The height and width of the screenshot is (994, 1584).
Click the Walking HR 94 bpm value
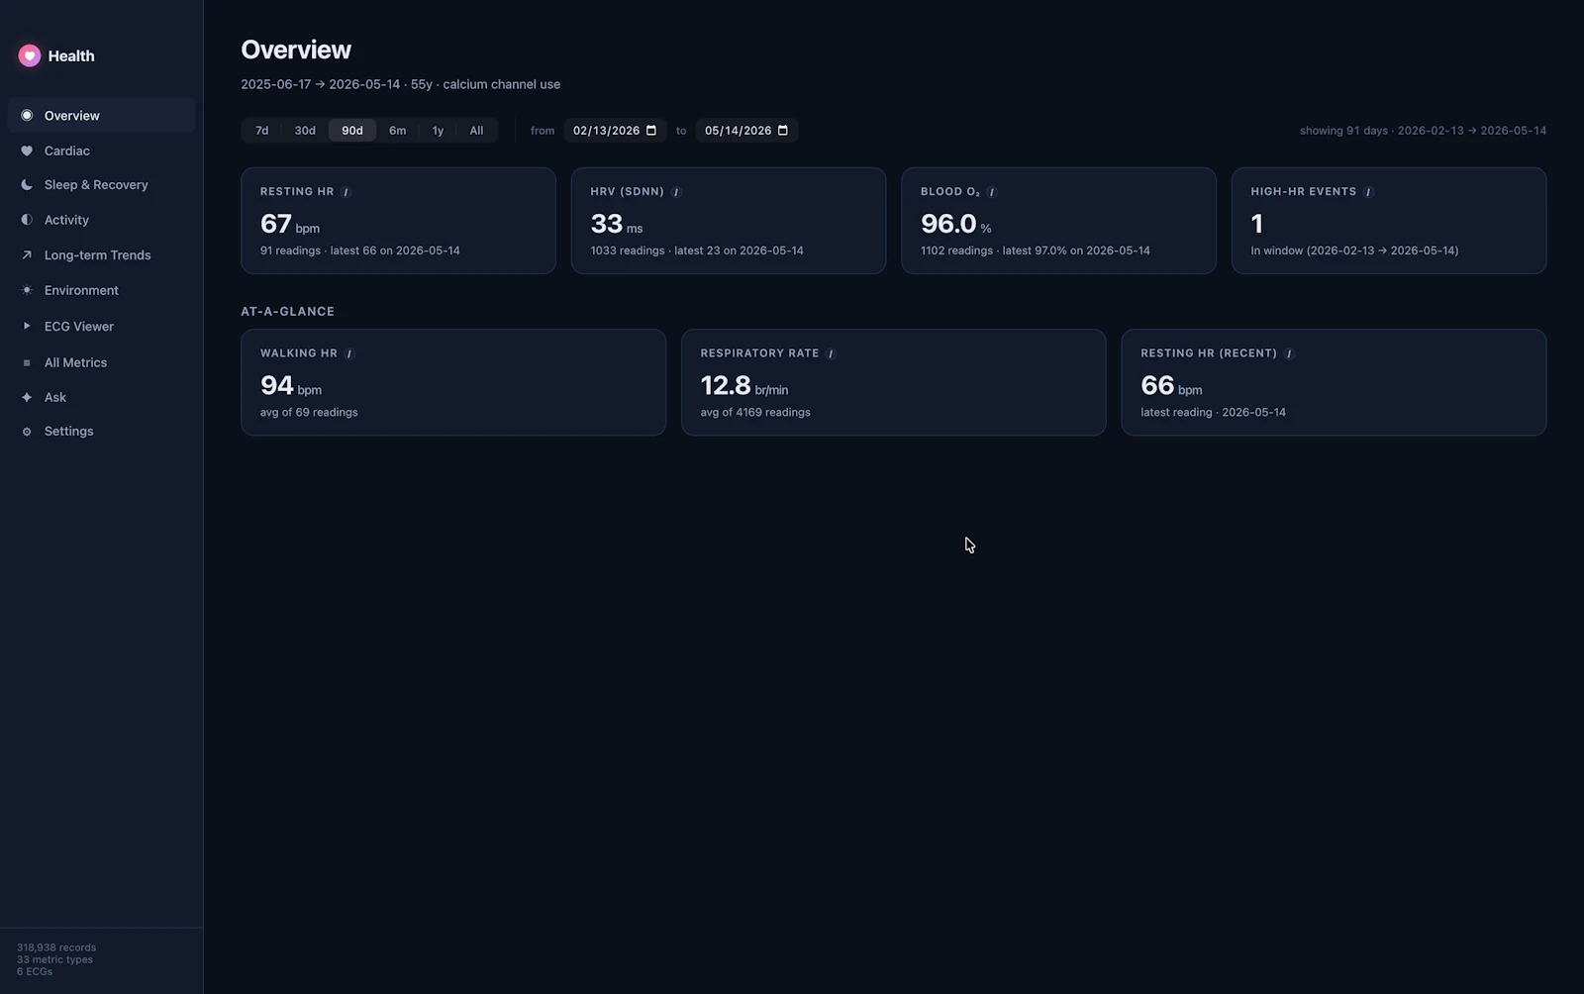291,386
